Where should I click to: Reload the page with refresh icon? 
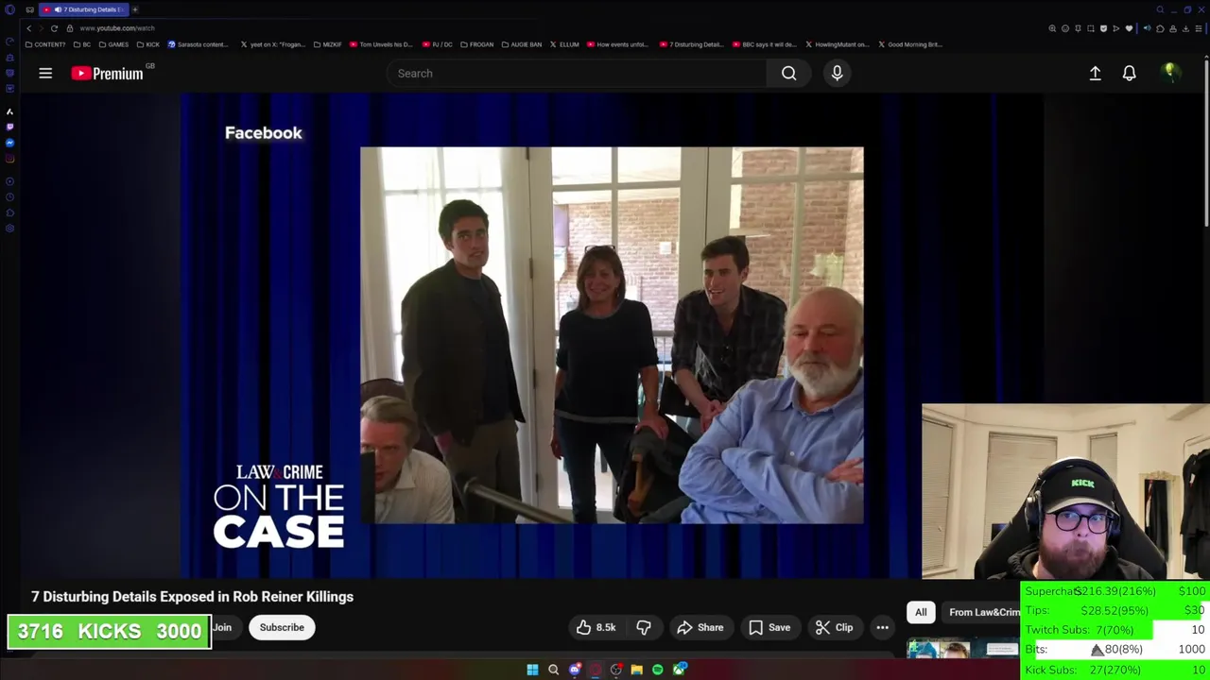coord(54,28)
